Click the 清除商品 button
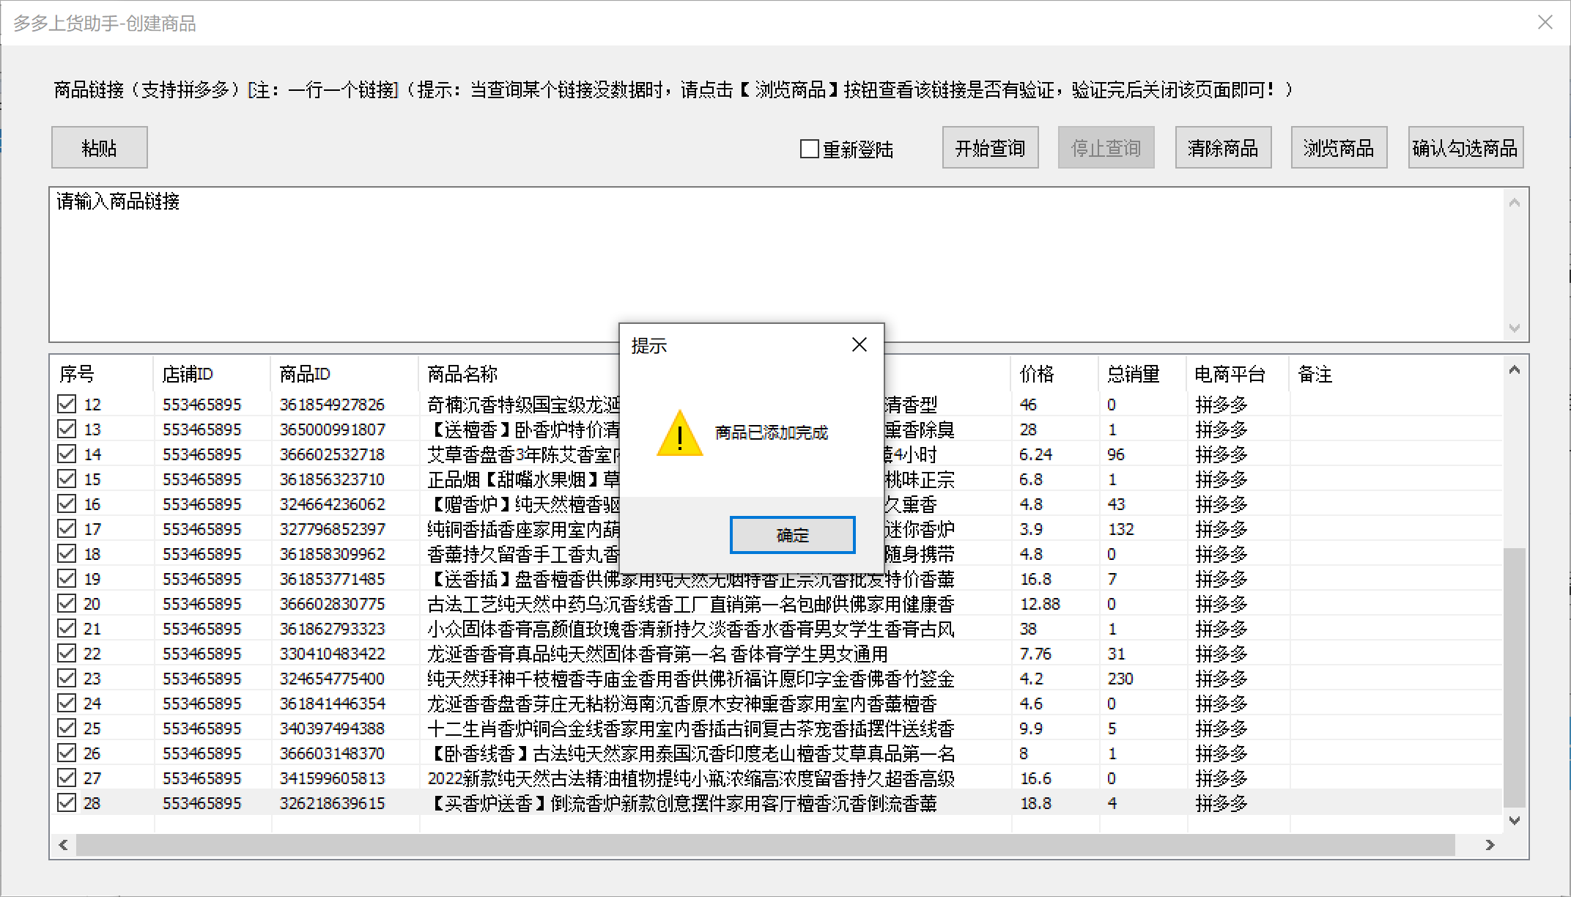This screenshot has height=897, width=1571. coord(1222,148)
